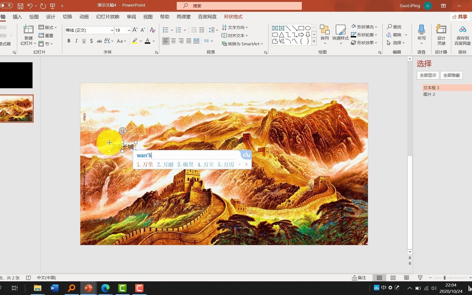Insert text box shape from gallery

(x=275, y=28)
